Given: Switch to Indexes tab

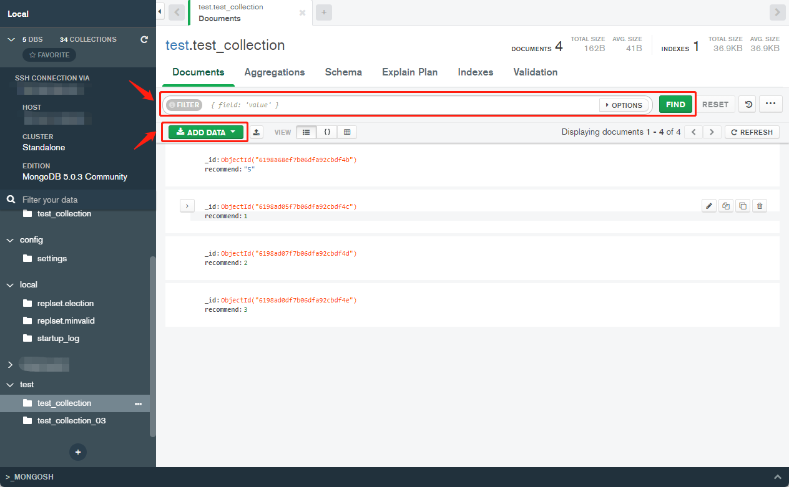Looking at the screenshot, I should tap(476, 72).
